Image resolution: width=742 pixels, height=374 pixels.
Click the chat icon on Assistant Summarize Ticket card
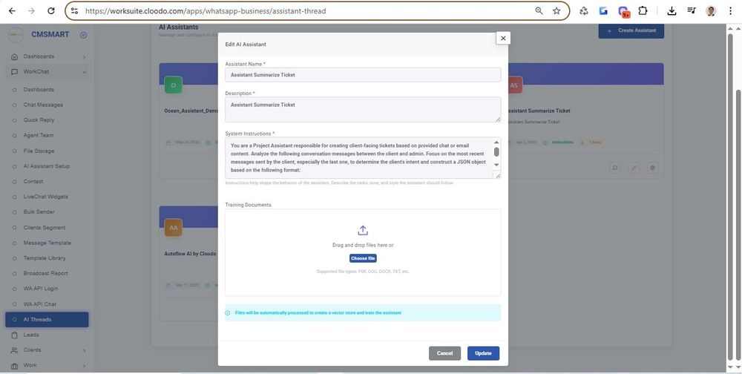615,168
